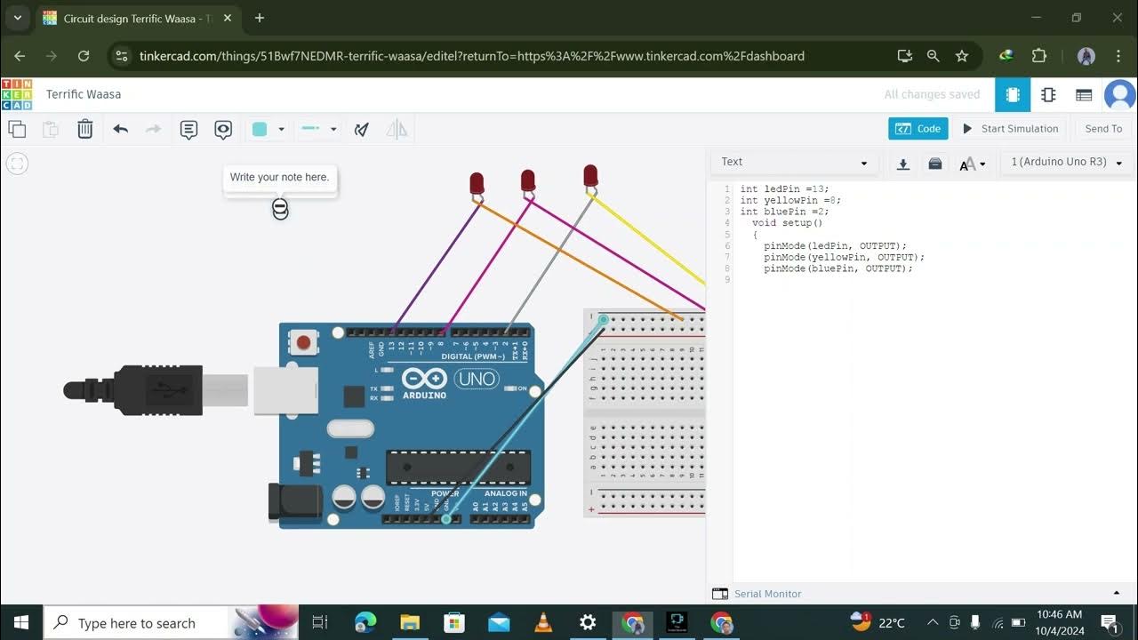This screenshot has height=640, width=1138.
Task: Open Windows Settings gear in taskbar
Action: tap(588, 622)
